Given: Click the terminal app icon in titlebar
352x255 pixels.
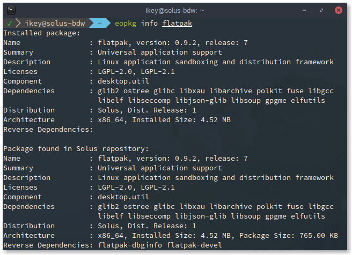Looking at the screenshot, I should tap(11, 10).
